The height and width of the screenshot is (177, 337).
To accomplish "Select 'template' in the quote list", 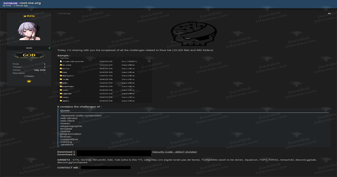I will coord(66,129).
